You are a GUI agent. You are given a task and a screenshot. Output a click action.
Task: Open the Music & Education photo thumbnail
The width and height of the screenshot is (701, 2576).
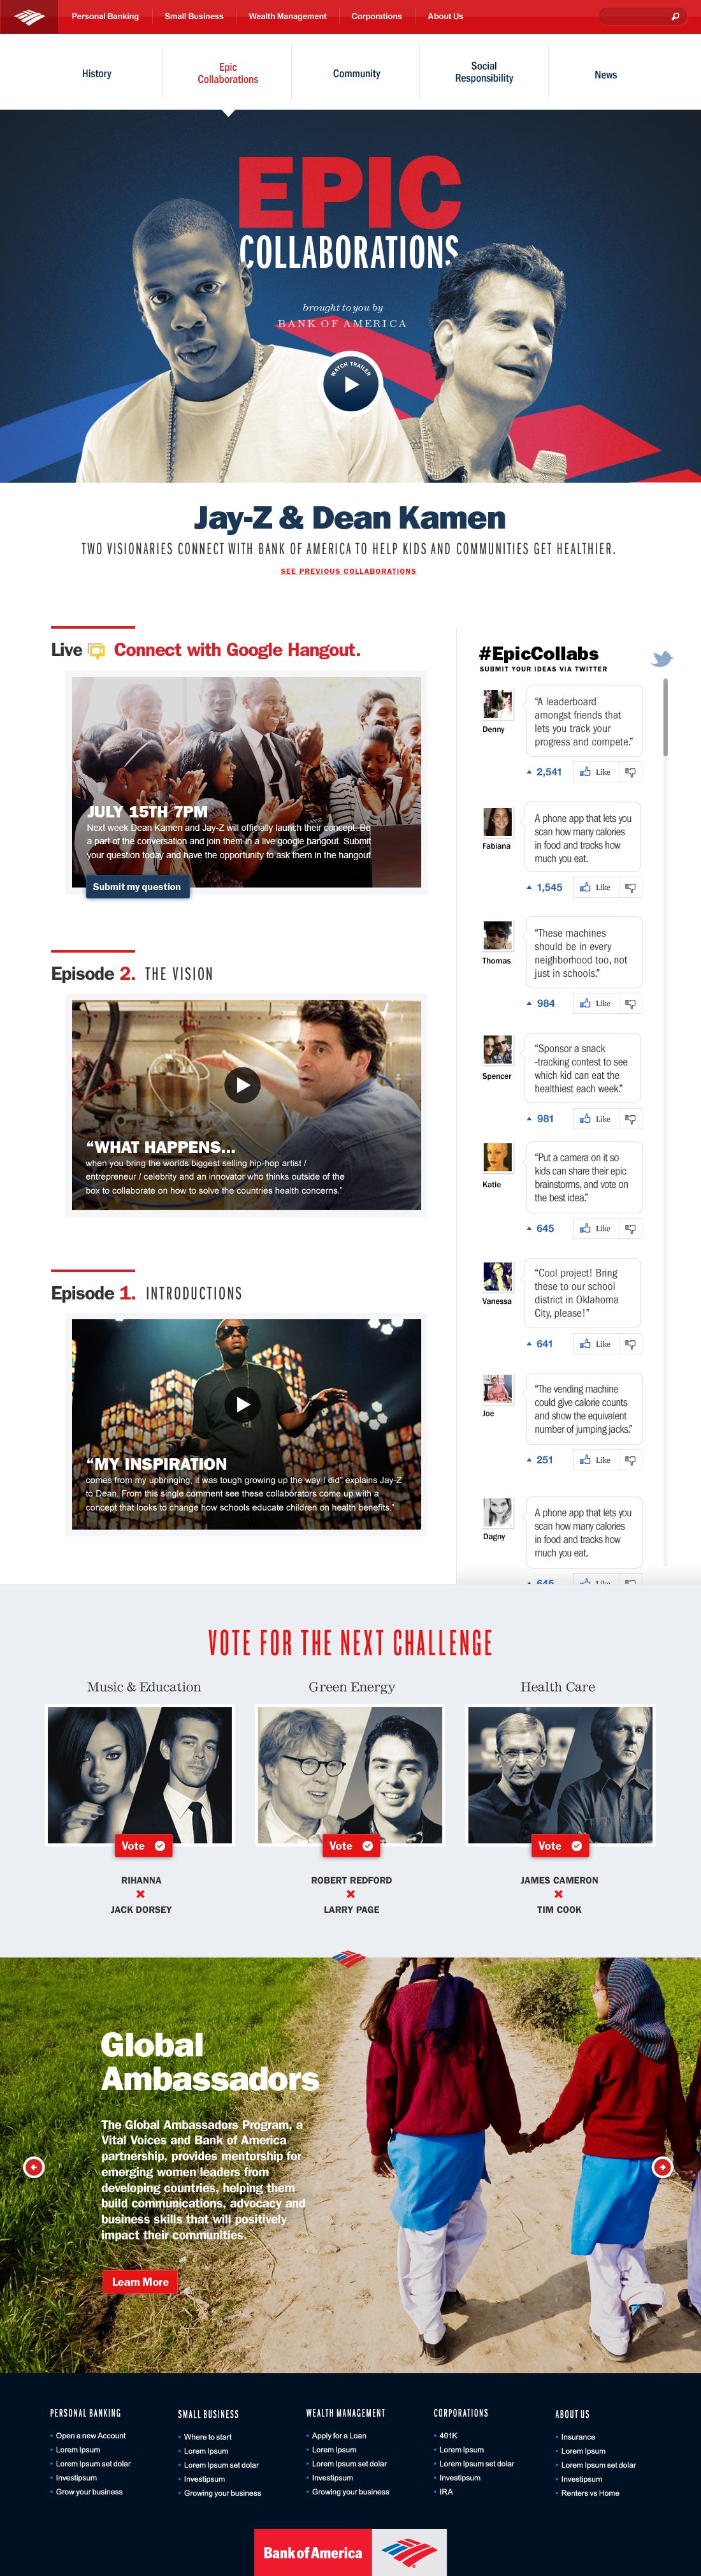pyautogui.click(x=141, y=1774)
